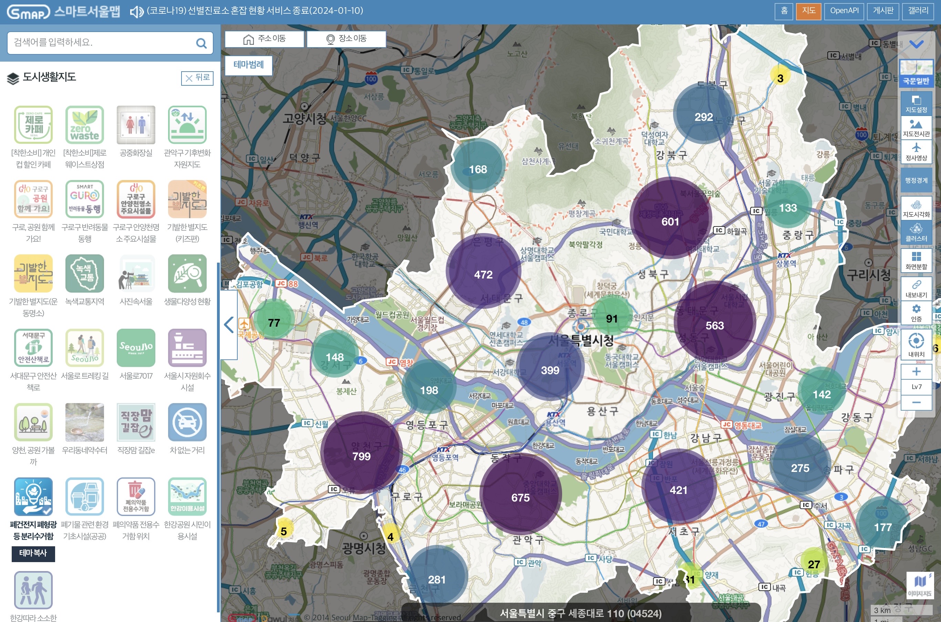This screenshot has height=622, width=941.
Task: Open 화면분할 split-screen tool
Action: (916, 260)
